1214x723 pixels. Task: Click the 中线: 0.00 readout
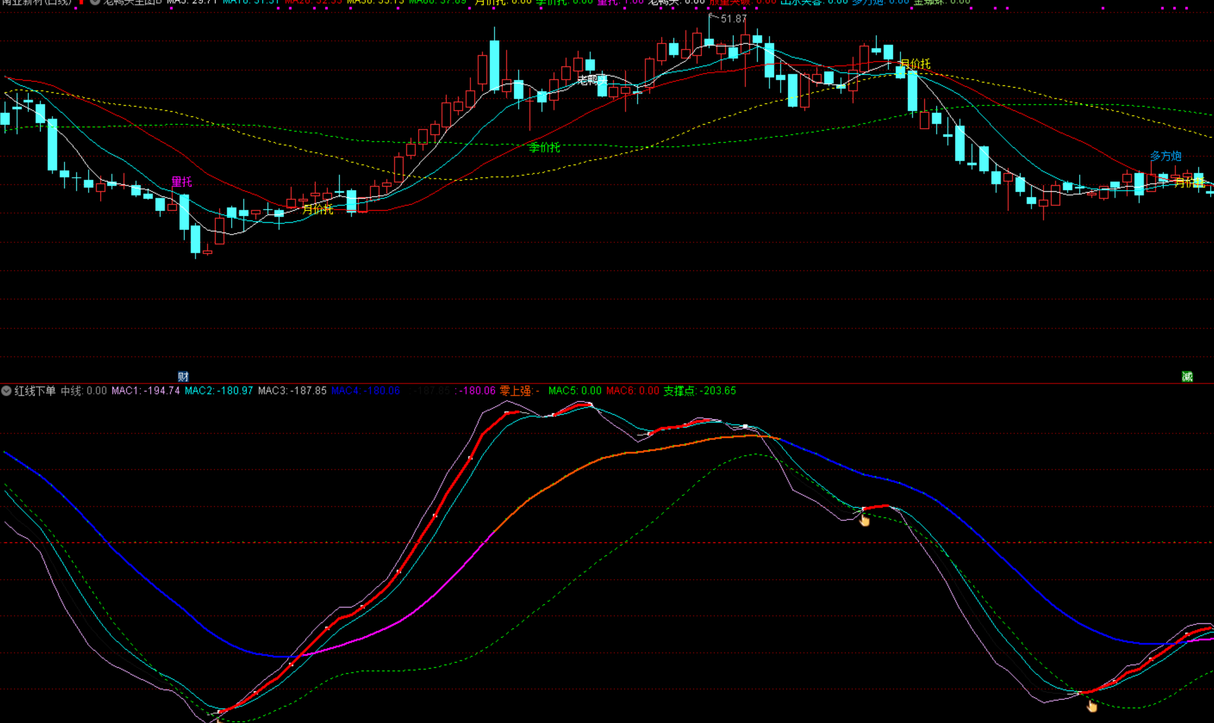pyautogui.click(x=84, y=391)
